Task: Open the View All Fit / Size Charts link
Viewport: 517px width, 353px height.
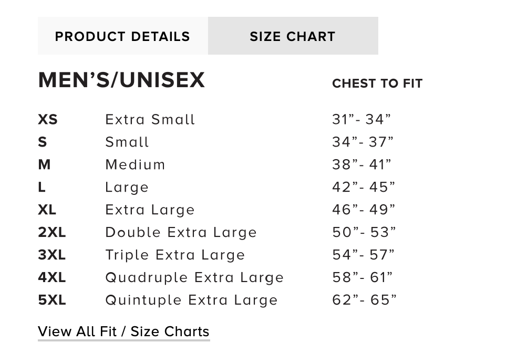Action: 123,331
